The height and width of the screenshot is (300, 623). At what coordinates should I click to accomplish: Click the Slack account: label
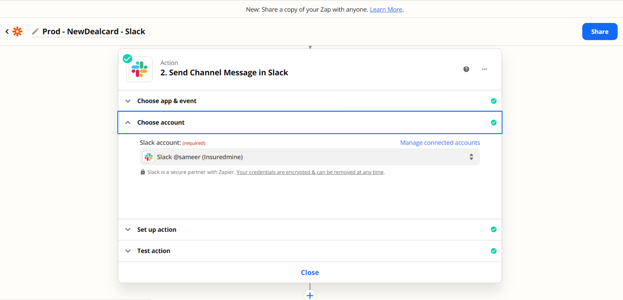(160, 143)
